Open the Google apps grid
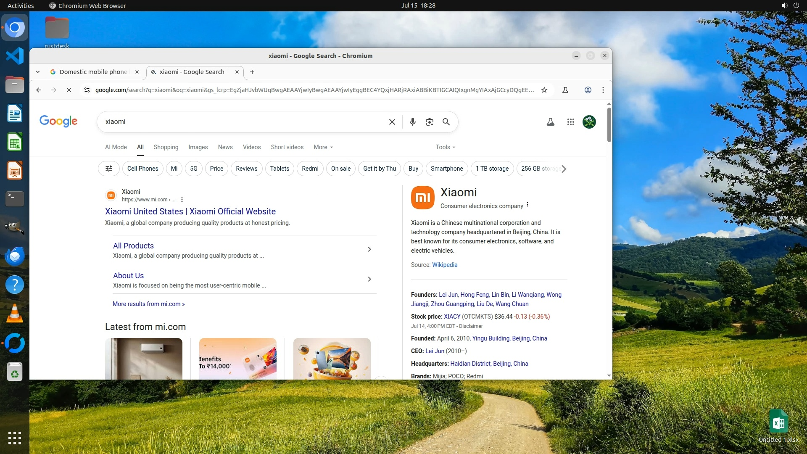Viewport: 807px width, 454px height. click(x=570, y=122)
